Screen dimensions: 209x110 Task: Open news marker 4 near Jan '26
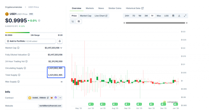point(176,104)
